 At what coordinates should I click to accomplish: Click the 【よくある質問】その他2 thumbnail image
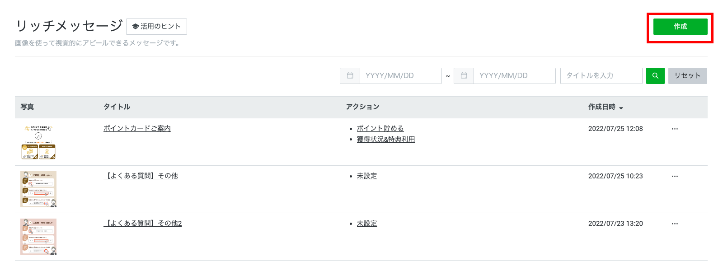click(38, 237)
